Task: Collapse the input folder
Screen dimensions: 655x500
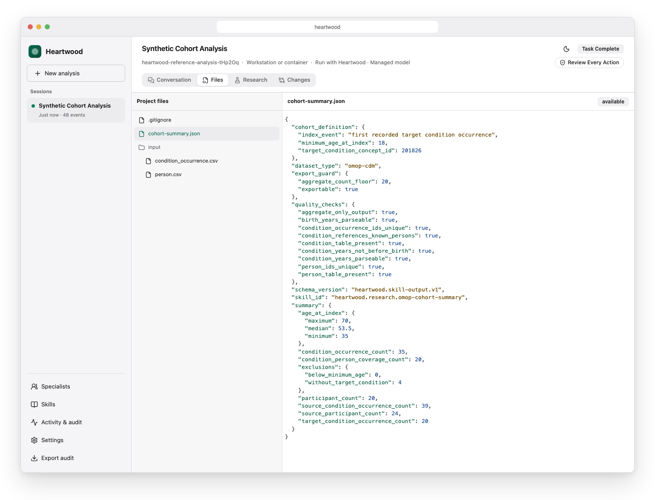Action: [x=207, y=147]
